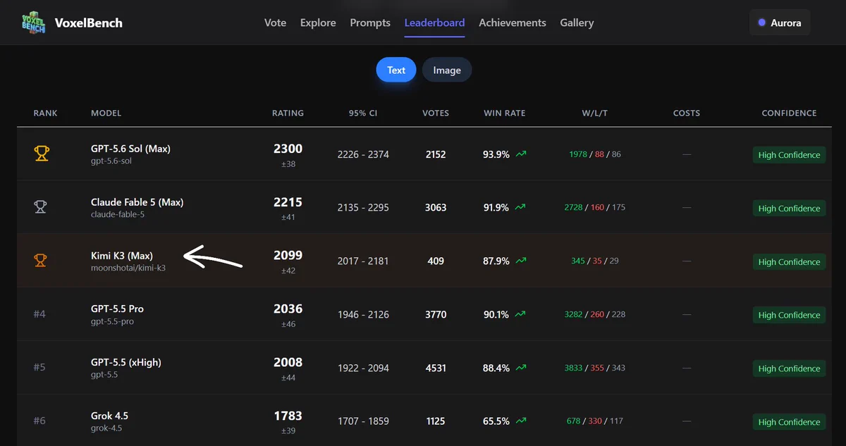Click the #4 rank label
This screenshot has width=846, height=446.
pyautogui.click(x=39, y=314)
